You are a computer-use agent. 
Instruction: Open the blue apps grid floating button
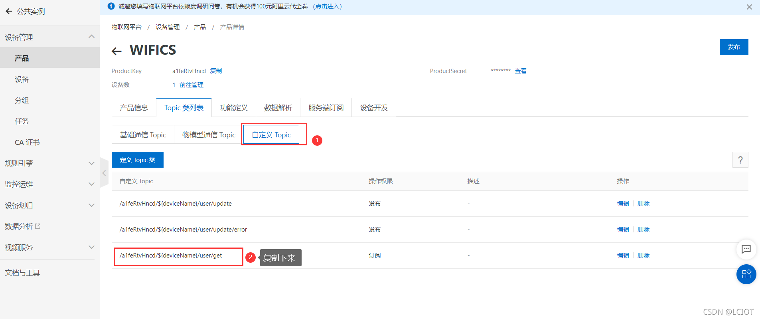(746, 274)
